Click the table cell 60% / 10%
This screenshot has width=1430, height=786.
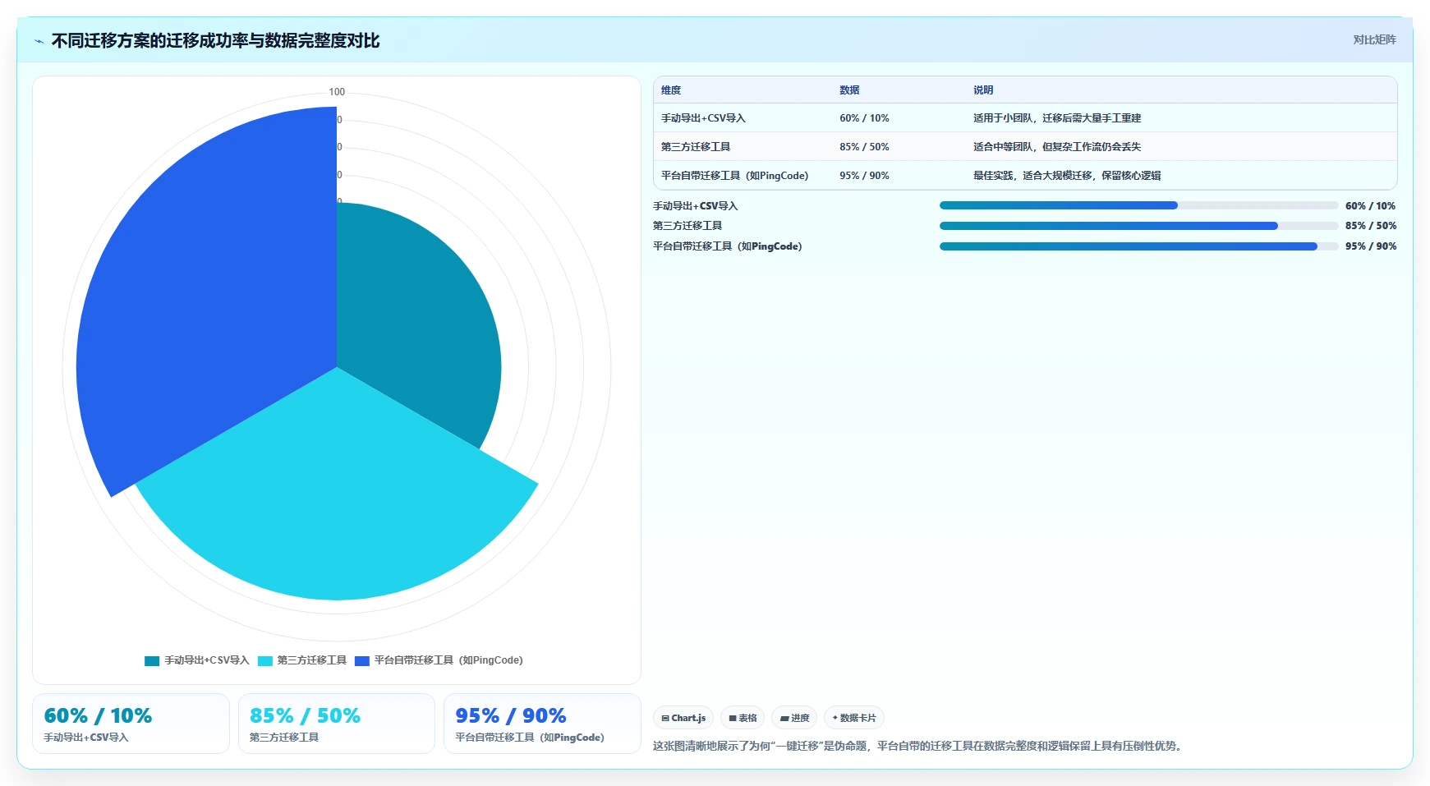click(864, 118)
